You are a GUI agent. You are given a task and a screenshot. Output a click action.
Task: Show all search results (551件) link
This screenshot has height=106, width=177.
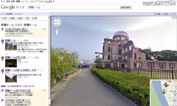click(x=18, y=86)
